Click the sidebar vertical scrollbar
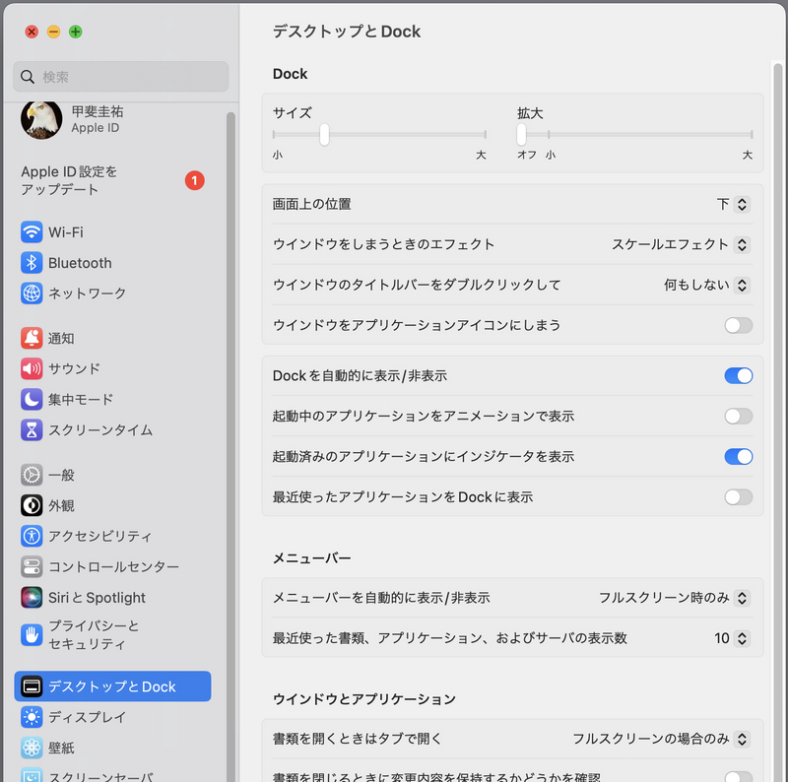 click(x=230, y=446)
